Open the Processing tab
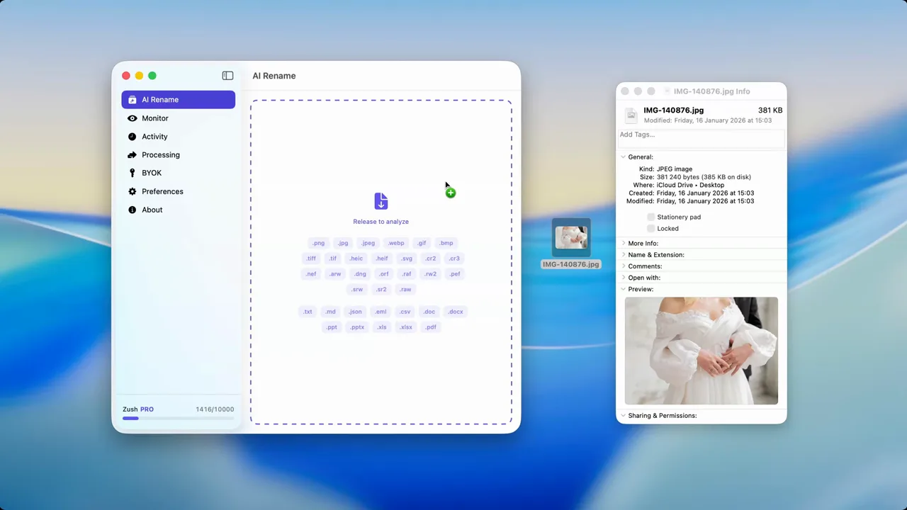907x510 pixels. click(178, 155)
